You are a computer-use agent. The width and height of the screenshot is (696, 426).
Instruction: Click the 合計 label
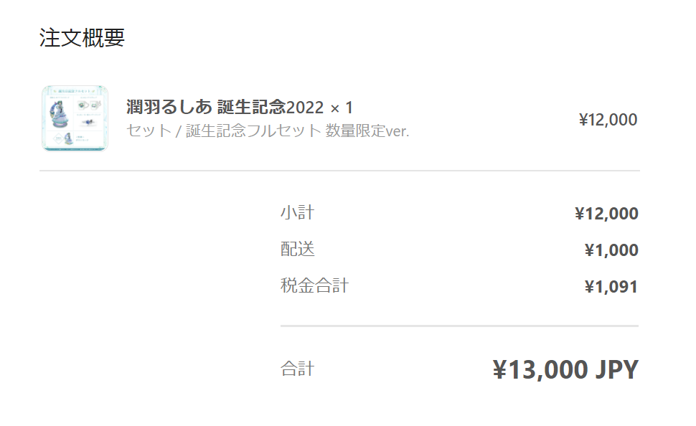[x=297, y=369]
